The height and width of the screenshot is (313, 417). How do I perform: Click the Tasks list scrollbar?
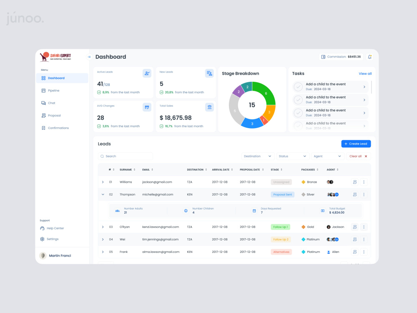(371, 87)
